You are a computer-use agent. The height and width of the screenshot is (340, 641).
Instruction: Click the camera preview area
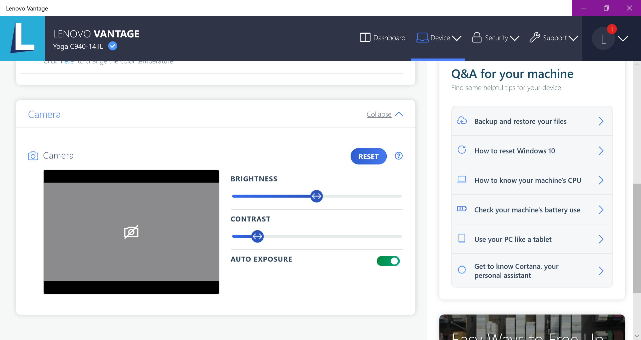[x=131, y=232]
